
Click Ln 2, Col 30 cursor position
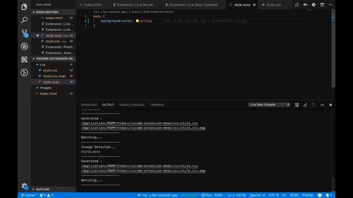[x=237, y=195]
